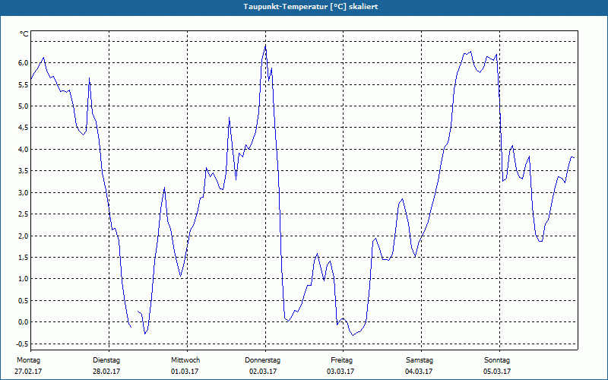Select the 4,5 y-axis value
The image size is (608, 380).
tap(23, 128)
